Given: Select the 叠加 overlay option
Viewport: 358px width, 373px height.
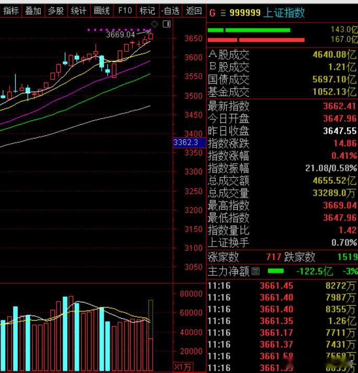Looking at the screenshot, I should tap(33, 11).
